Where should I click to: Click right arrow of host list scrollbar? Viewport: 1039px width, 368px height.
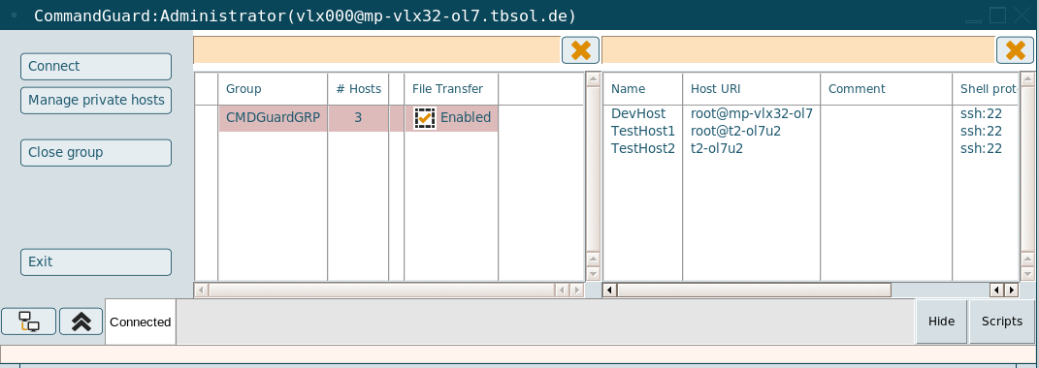point(1011,290)
